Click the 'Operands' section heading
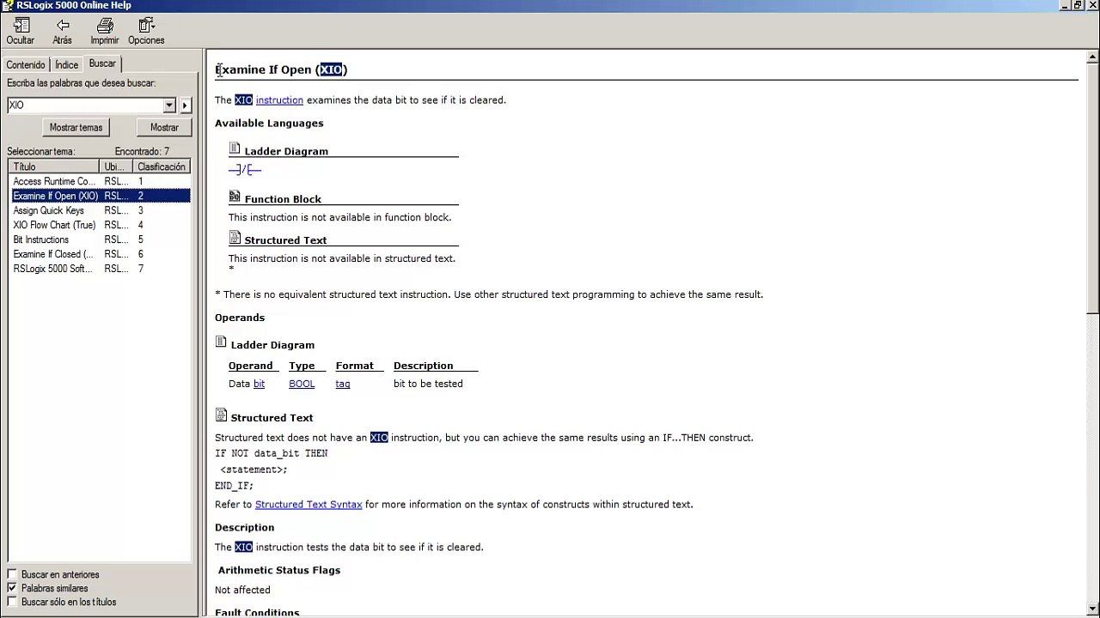The height and width of the screenshot is (618, 1100). pyautogui.click(x=240, y=318)
